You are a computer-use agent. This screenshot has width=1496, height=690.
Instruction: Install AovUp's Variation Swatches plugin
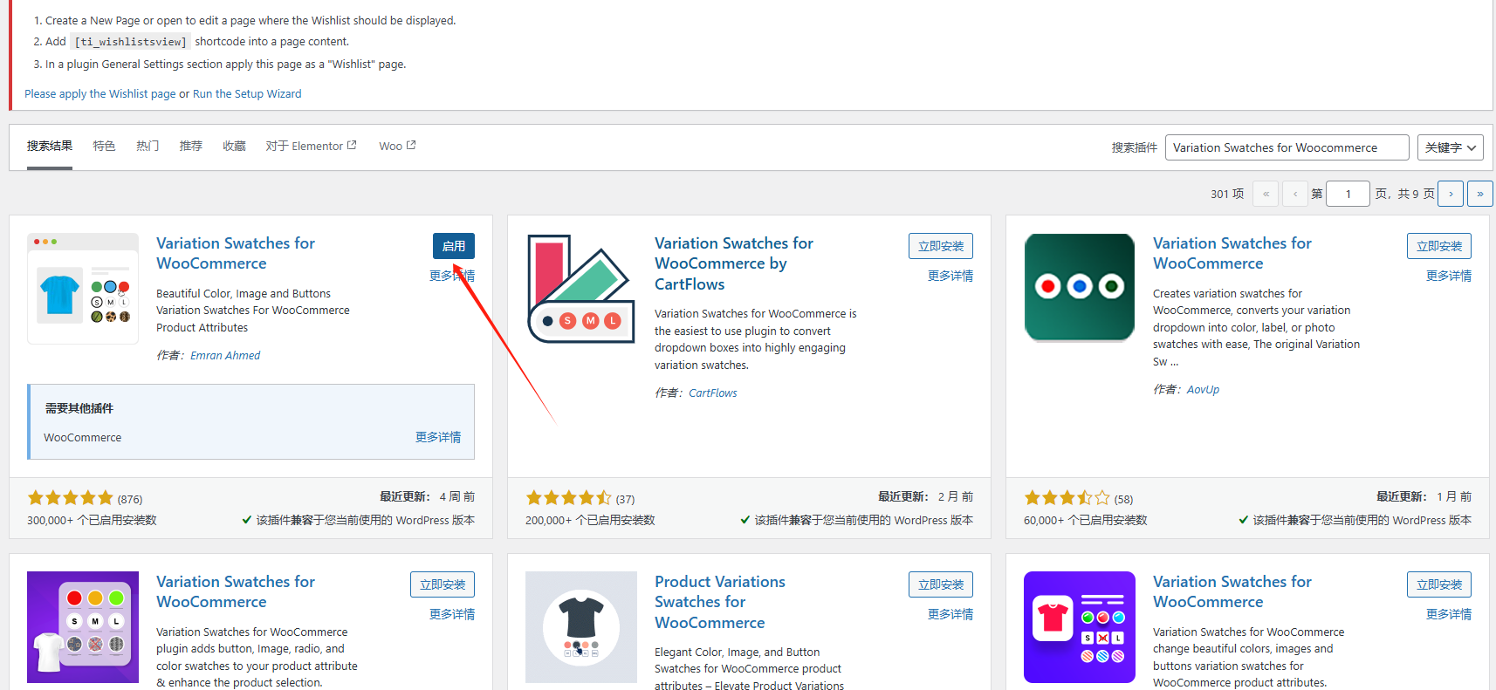(1439, 246)
